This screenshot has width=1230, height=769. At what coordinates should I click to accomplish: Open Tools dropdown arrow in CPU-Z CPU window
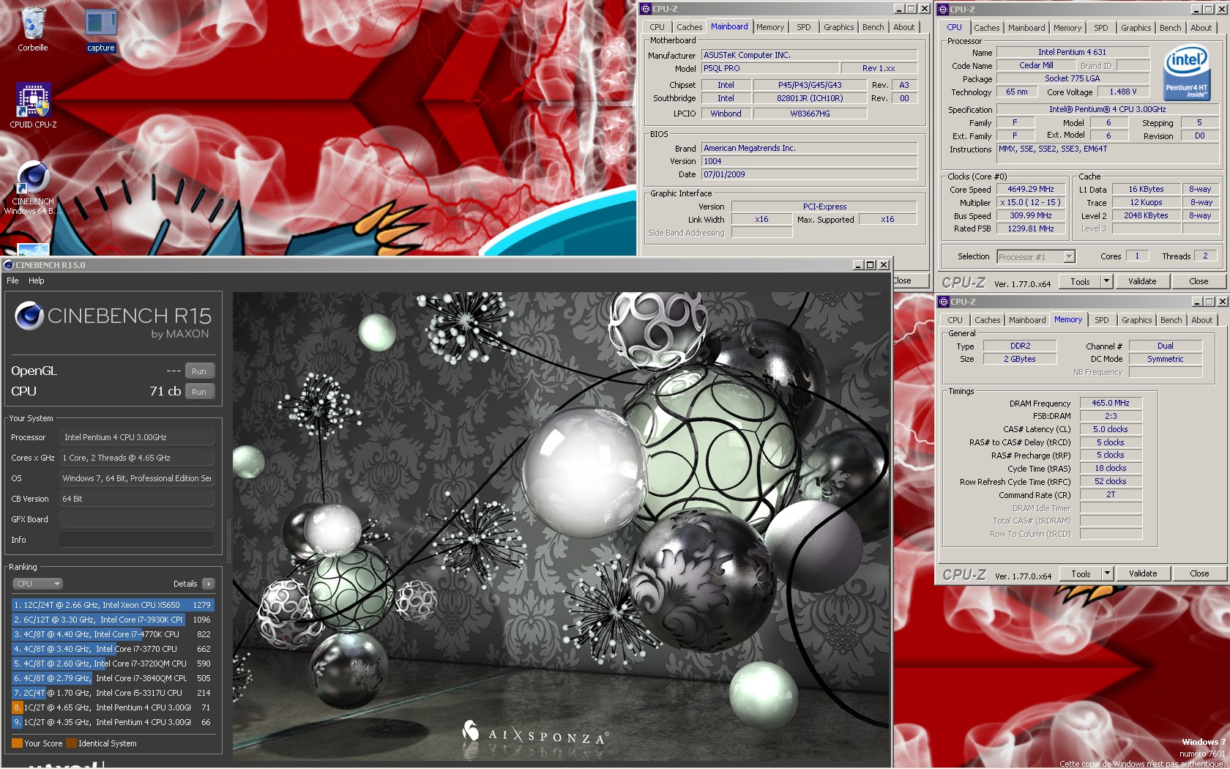pos(1106,281)
